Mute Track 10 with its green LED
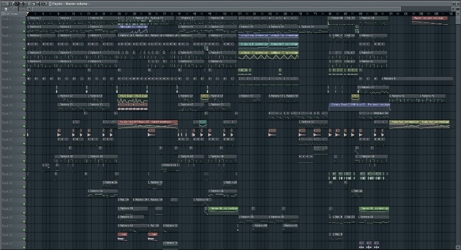The width and height of the screenshot is (461, 250). point(24,101)
